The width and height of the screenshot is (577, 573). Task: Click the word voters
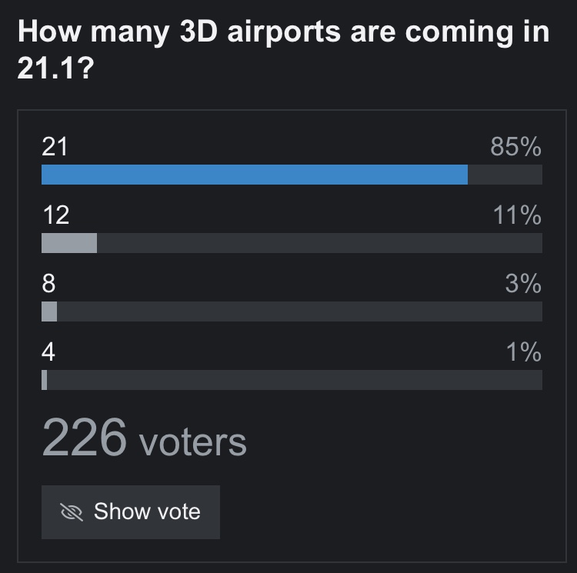coord(192,441)
